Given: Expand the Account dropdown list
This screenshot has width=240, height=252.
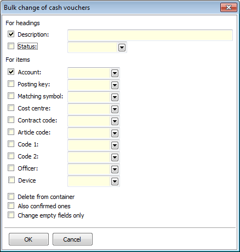Looking at the screenshot, I should 115,73.
